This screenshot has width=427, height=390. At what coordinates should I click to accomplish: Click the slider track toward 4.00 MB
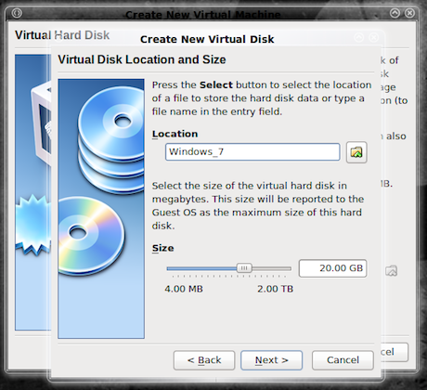click(201, 268)
